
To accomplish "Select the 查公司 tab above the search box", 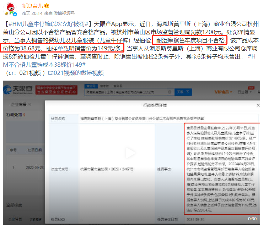I will 91,86.
